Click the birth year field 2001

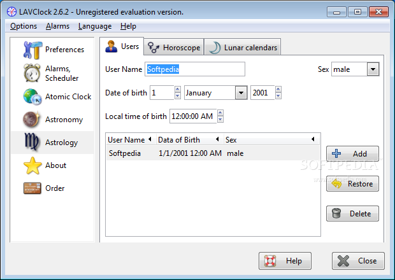(262, 93)
